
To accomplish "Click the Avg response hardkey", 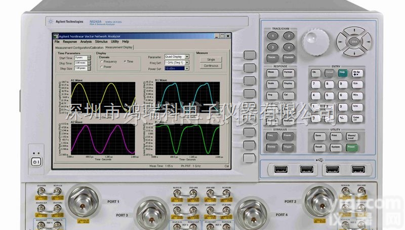I will [272, 96].
